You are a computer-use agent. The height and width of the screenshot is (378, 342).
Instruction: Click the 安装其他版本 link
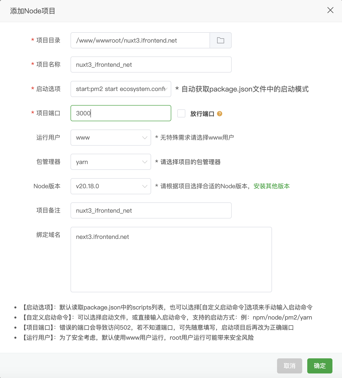pos(271,186)
